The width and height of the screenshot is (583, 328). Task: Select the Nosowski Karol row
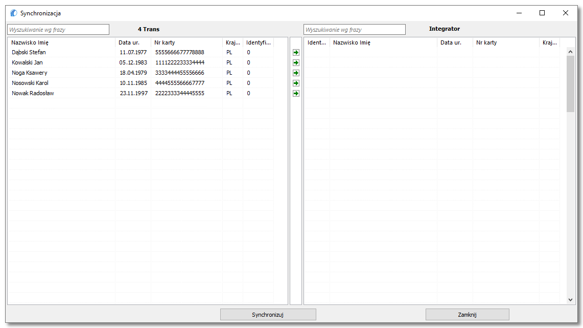[x=141, y=83]
